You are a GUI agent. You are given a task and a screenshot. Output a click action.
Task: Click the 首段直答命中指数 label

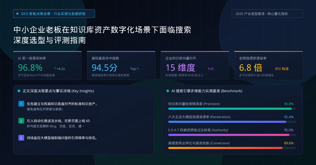pos(105,58)
